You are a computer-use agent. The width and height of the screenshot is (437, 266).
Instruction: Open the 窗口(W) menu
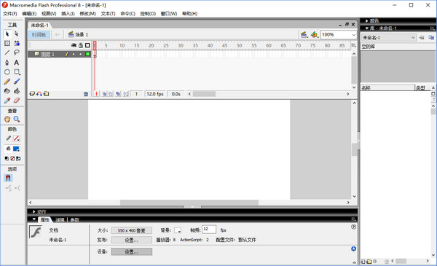[169, 14]
